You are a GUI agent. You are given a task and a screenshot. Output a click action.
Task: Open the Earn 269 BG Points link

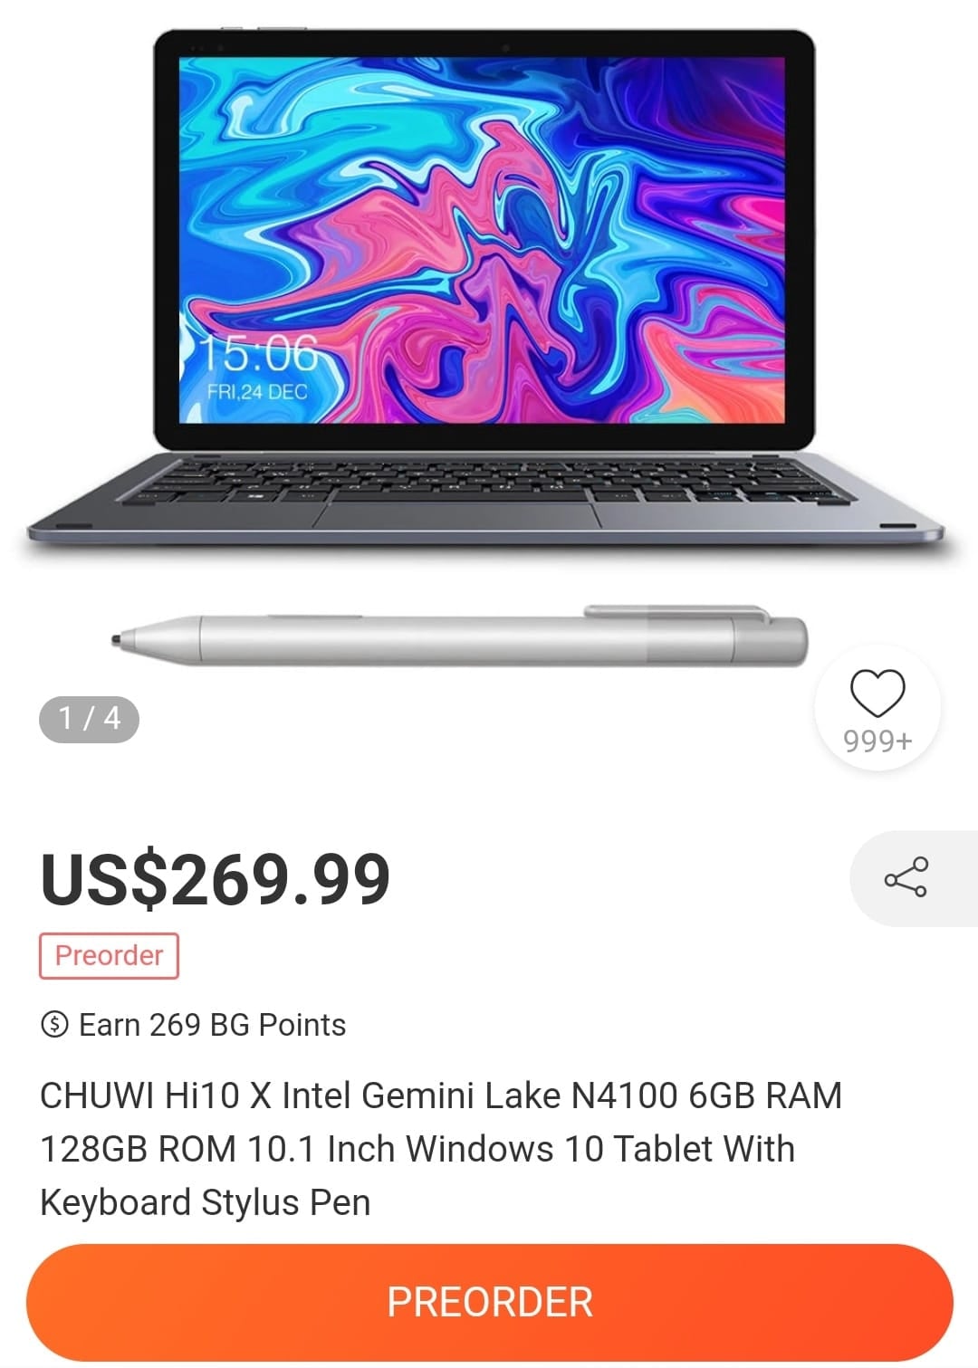(194, 1024)
